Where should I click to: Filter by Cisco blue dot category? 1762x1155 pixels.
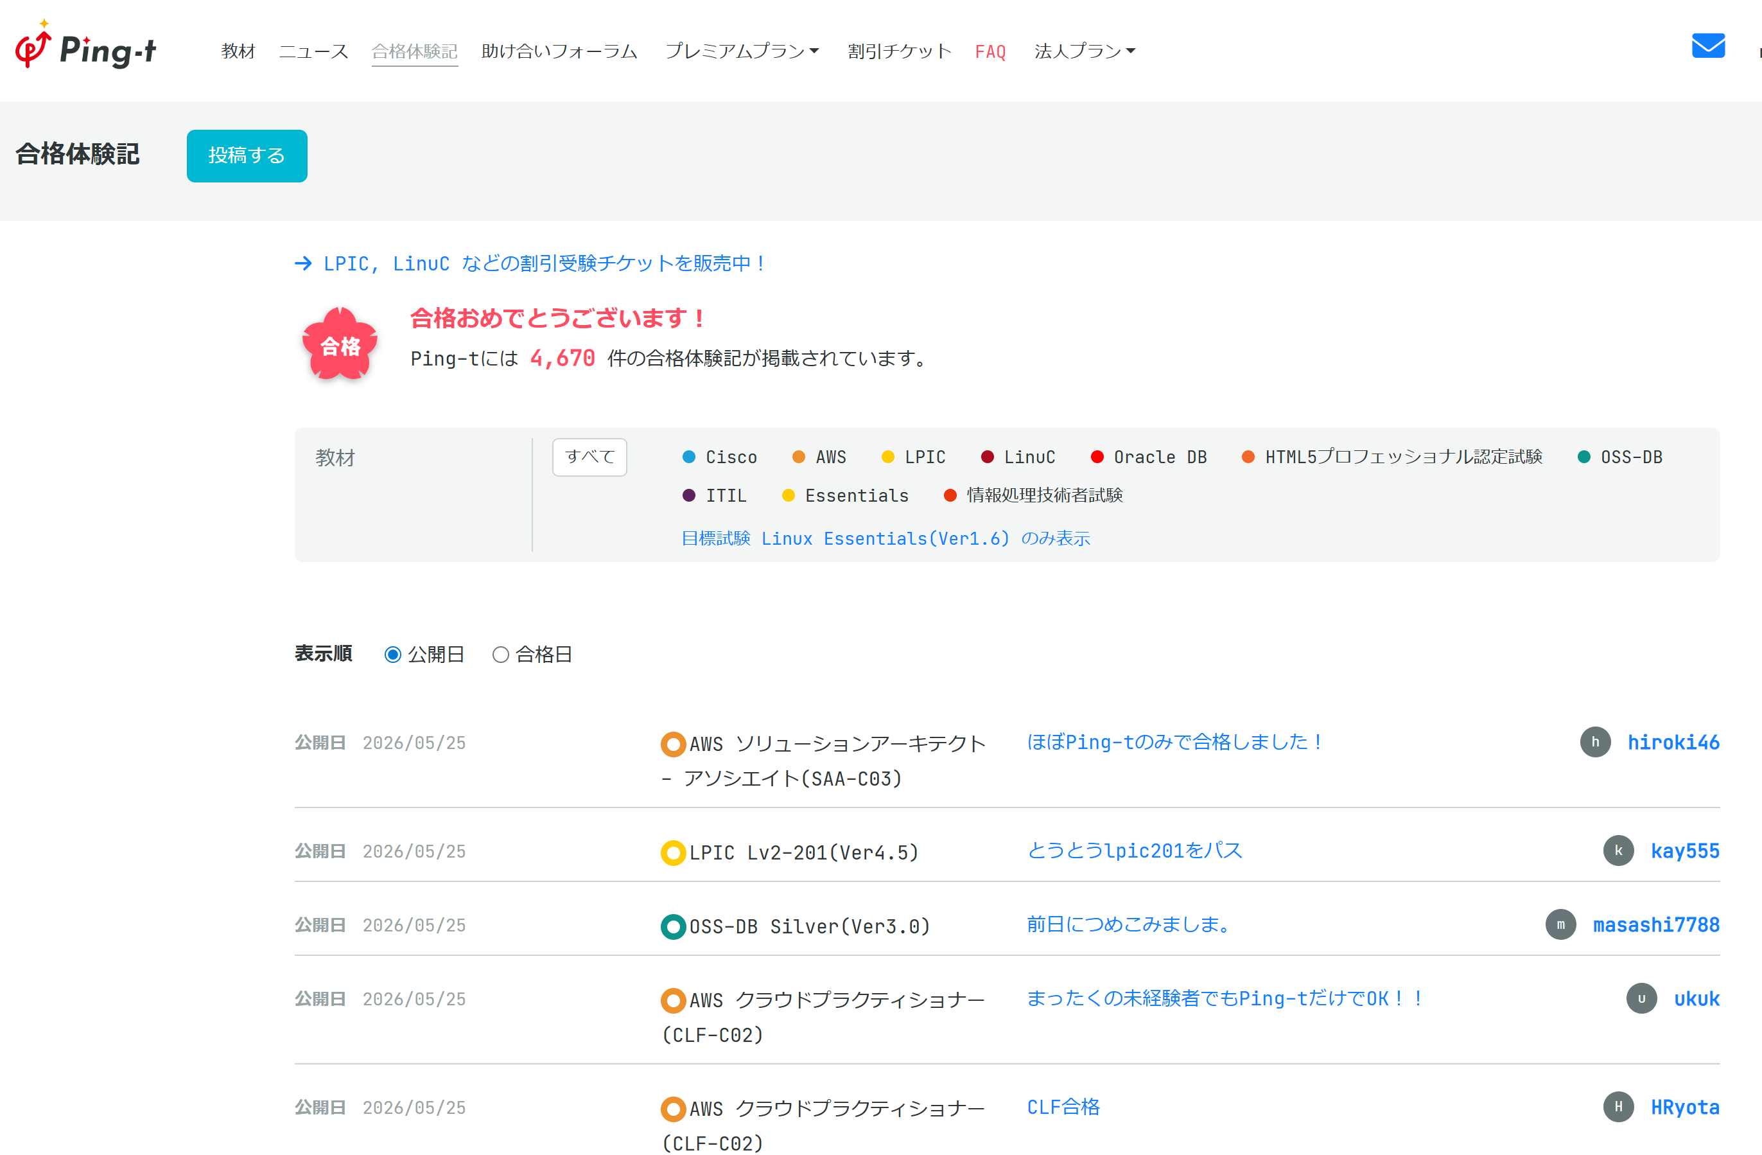coord(720,457)
